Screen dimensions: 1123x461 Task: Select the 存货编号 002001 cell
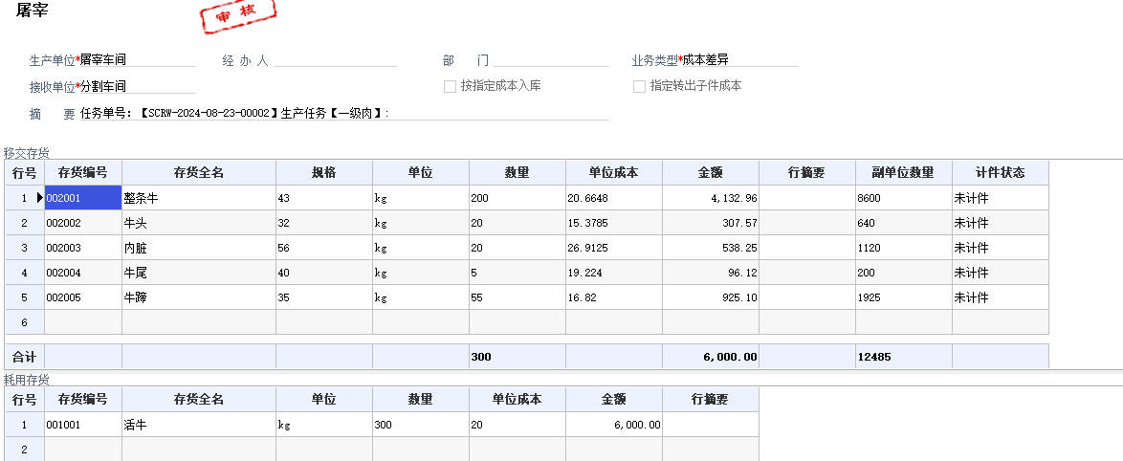click(83, 198)
